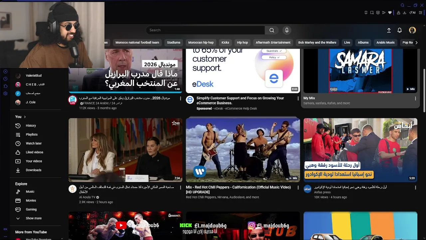Open options menu for Al Aoula TV video

(x=181, y=188)
